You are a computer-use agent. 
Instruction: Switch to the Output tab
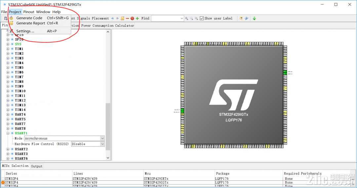point(37,166)
